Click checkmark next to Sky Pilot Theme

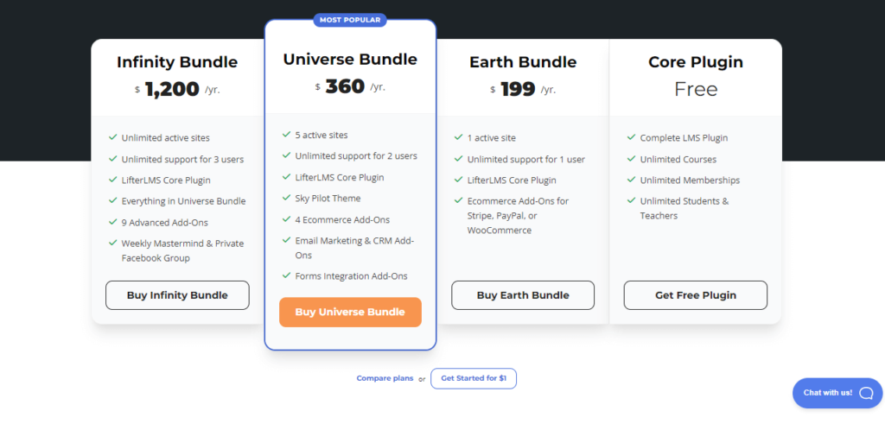coord(287,198)
